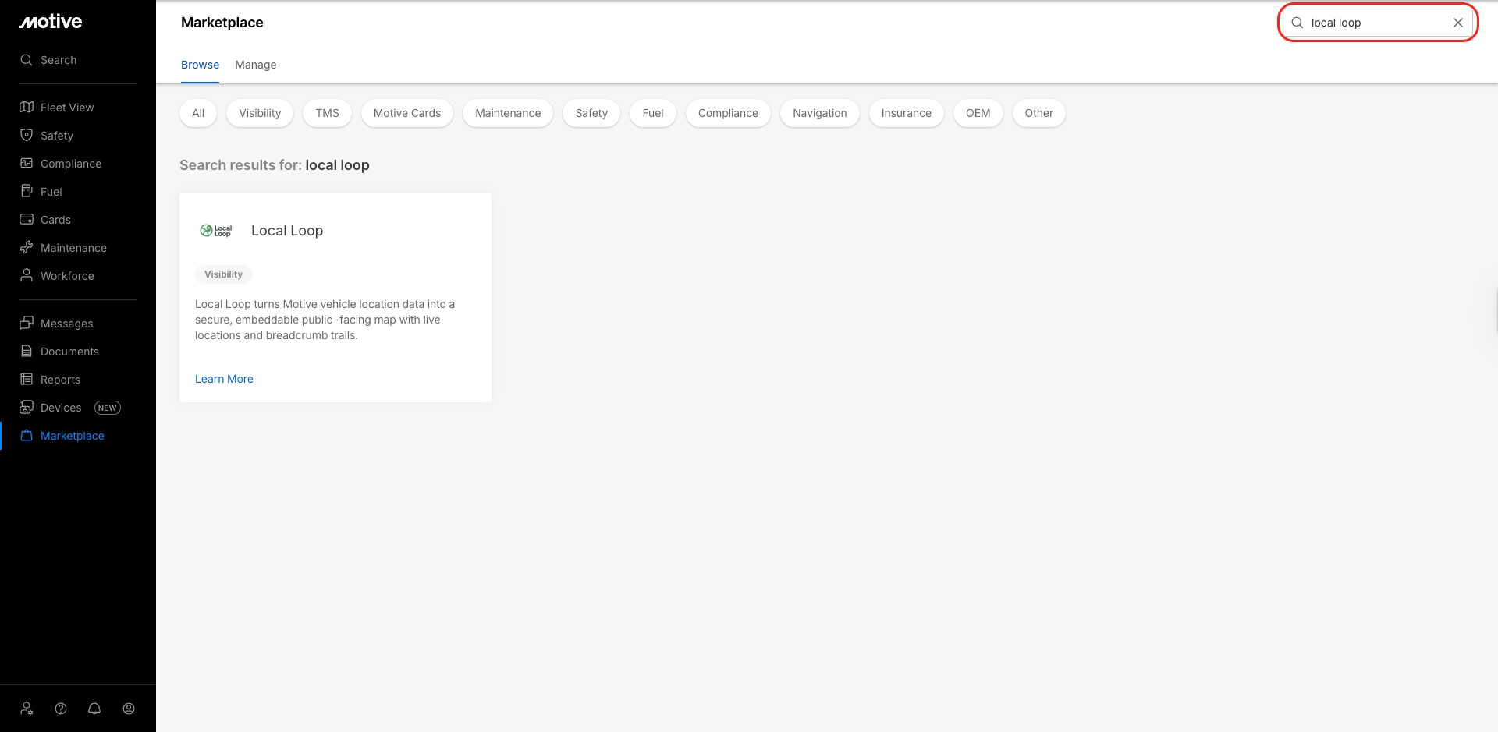Screen dimensions: 1498x732
Task: Filter by Safety category chip
Action: click(x=591, y=113)
